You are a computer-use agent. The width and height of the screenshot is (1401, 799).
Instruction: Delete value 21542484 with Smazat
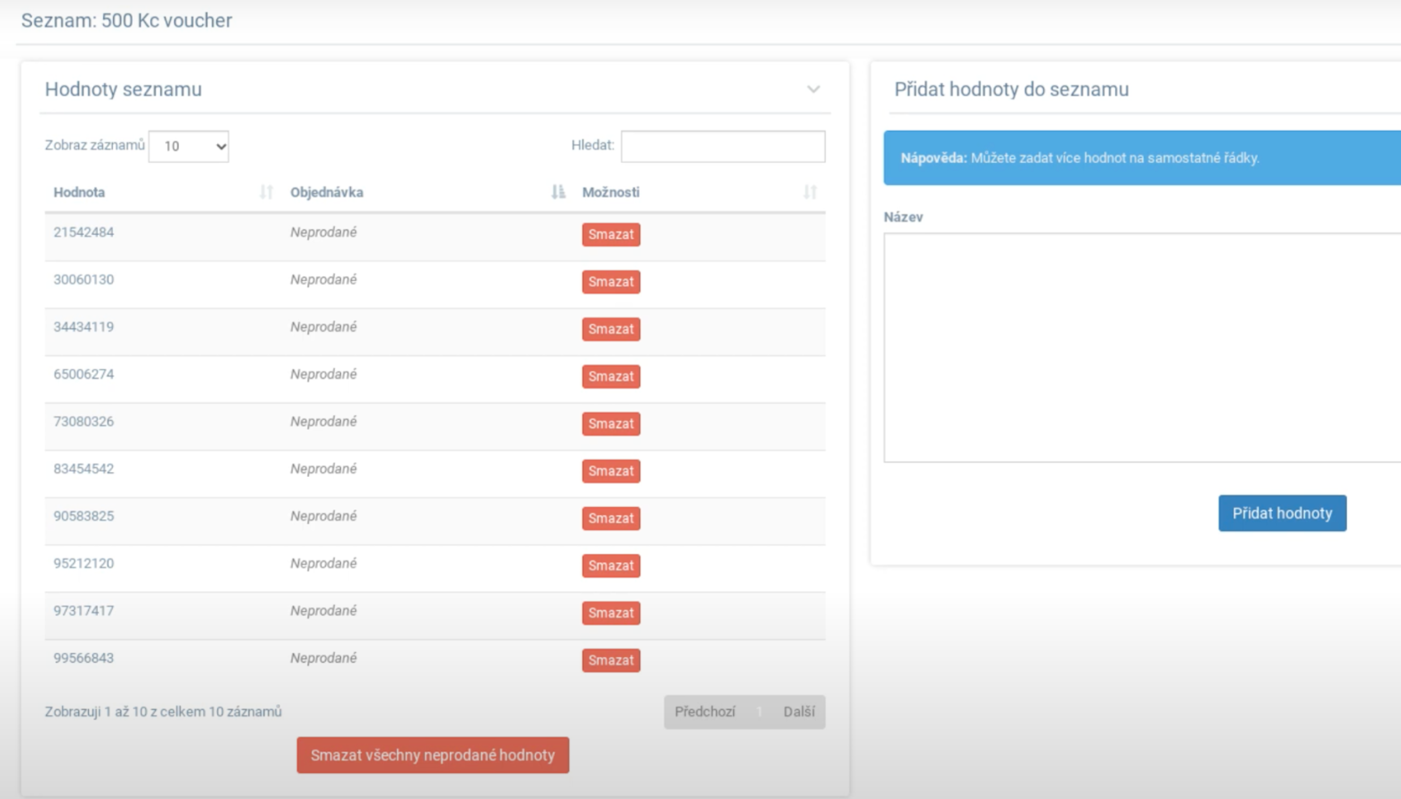pos(611,234)
